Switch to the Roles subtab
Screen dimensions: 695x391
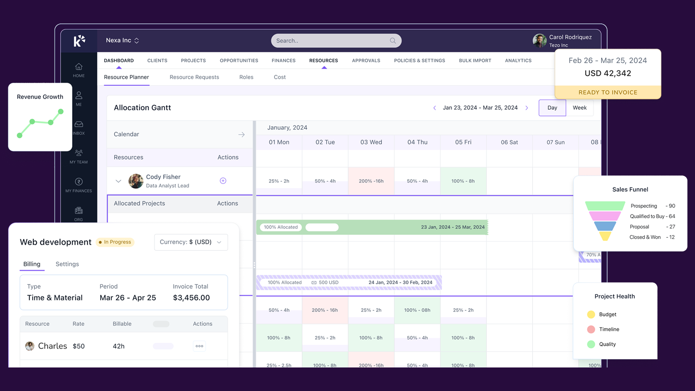click(246, 77)
